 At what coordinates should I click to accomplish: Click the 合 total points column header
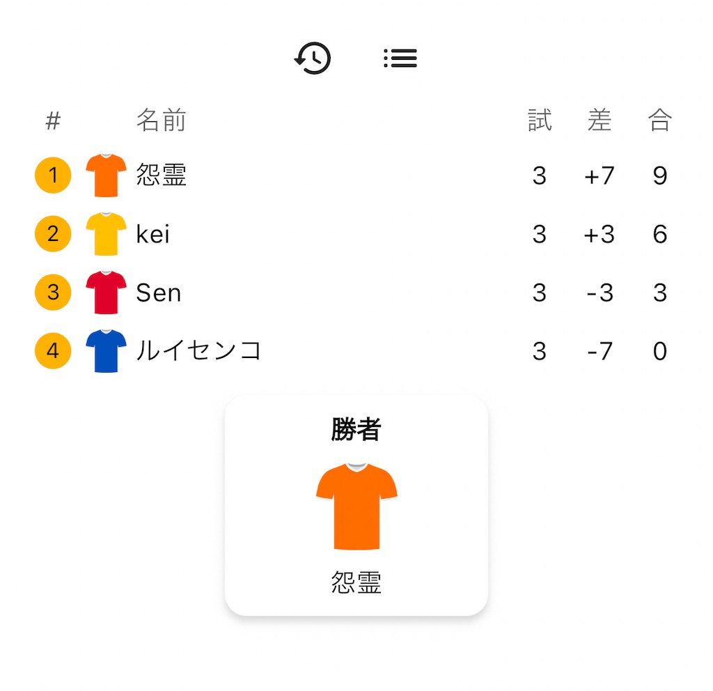coord(660,121)
